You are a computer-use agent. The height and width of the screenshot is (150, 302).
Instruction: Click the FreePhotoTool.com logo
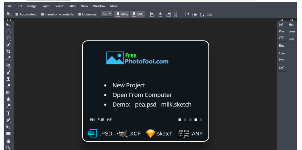tap(137, 58)
